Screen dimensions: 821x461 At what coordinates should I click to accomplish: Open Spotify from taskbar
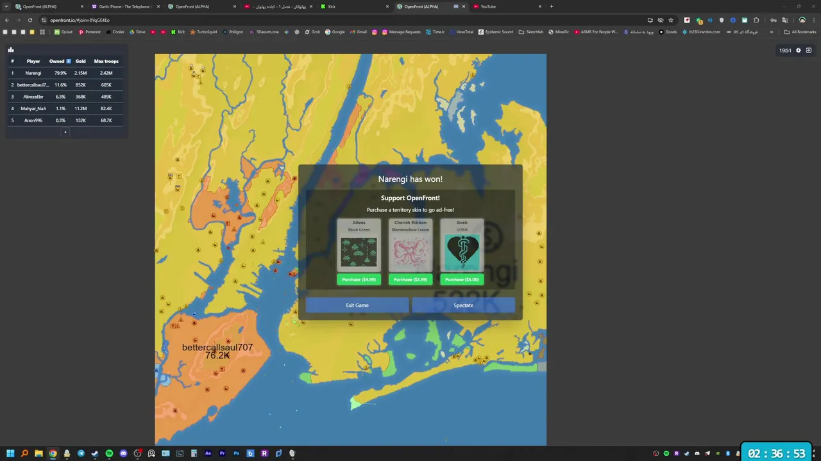109,453
